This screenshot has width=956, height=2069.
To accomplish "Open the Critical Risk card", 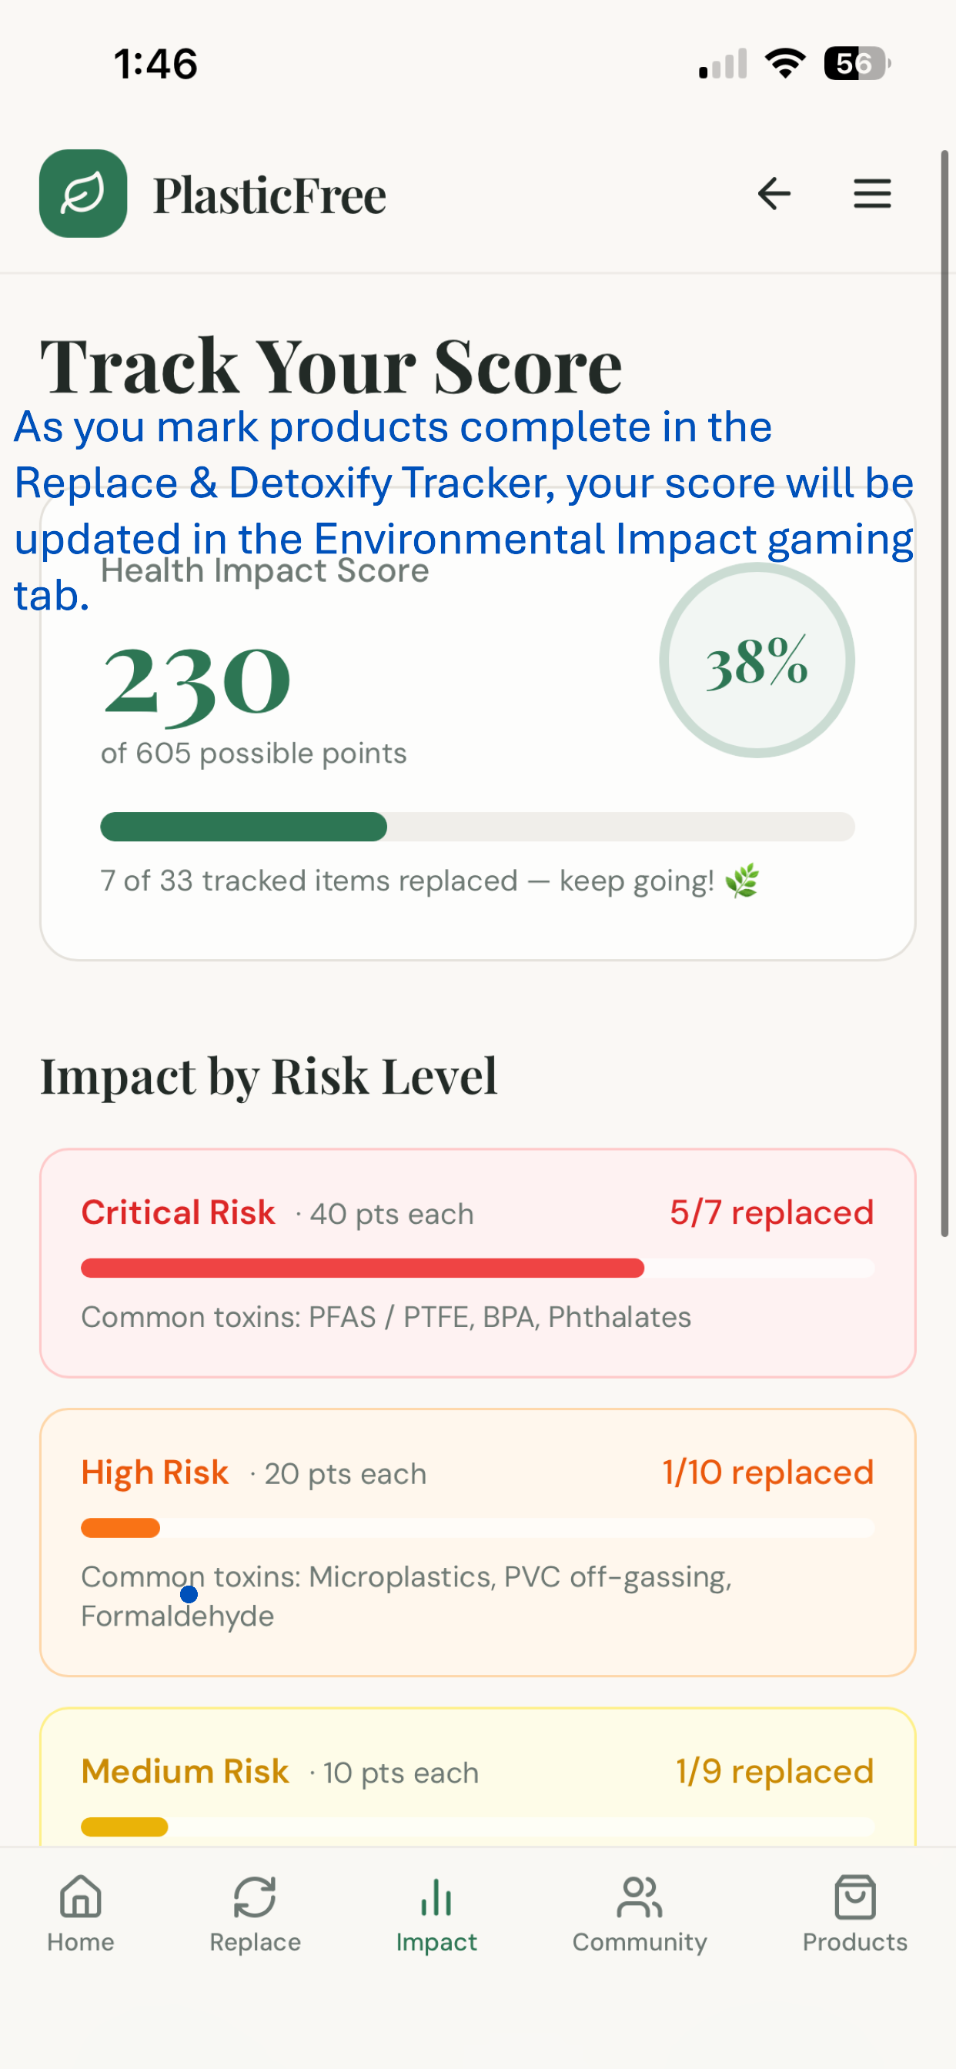I will coord(477,1262).
